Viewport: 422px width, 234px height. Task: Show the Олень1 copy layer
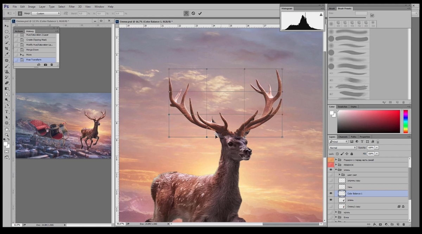(x=331, y=206)
